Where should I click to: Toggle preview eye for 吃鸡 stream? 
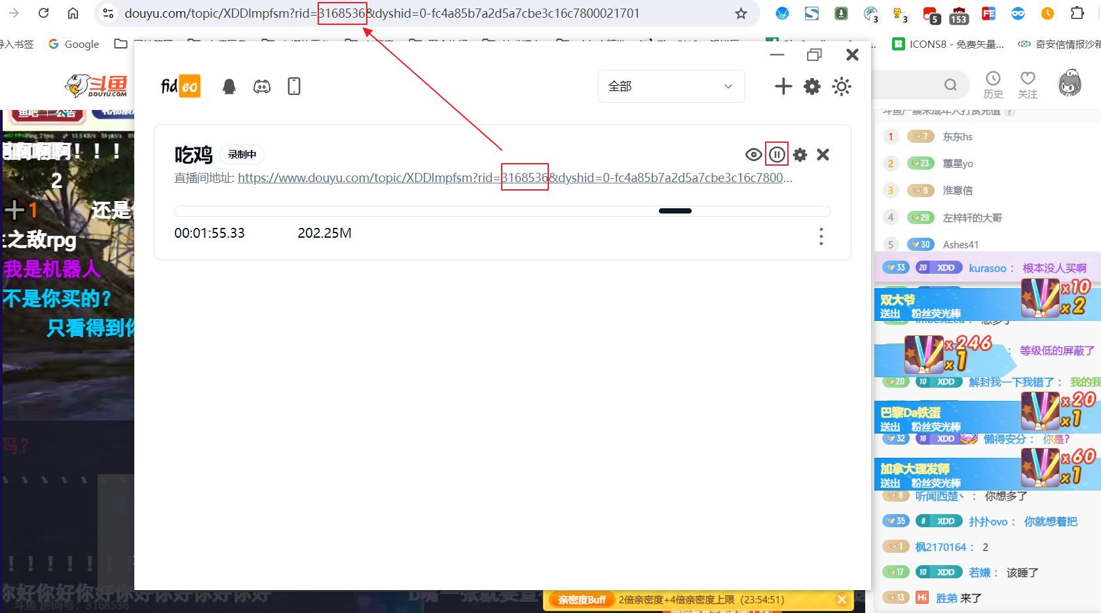(753, 155)
